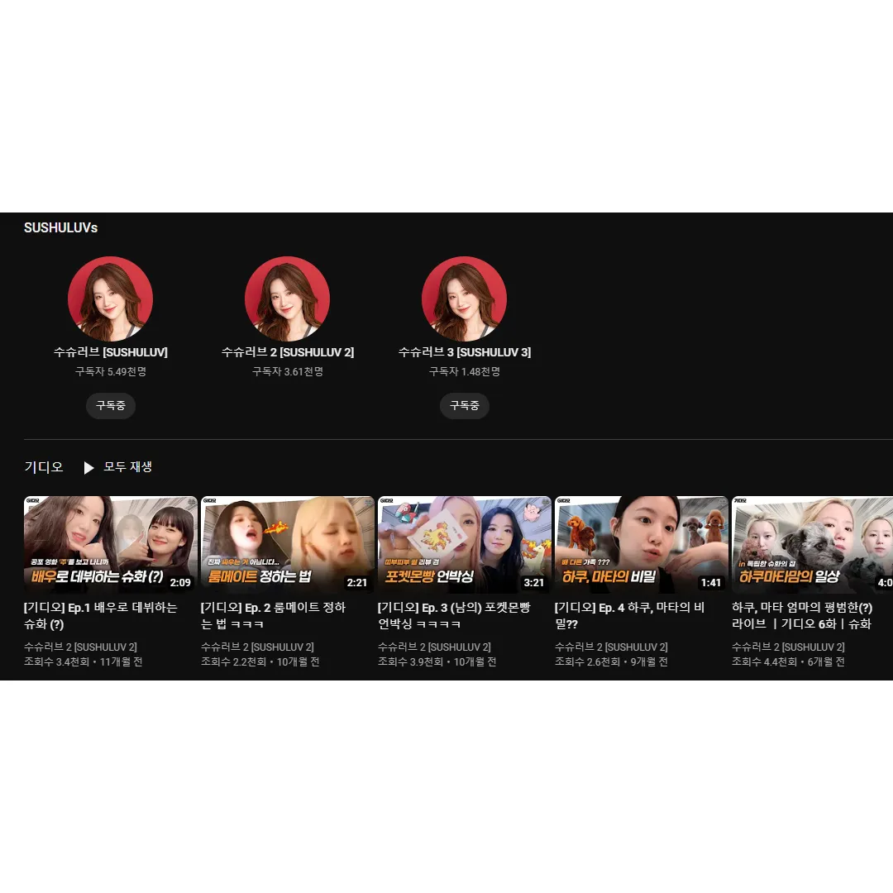Click the 수슈러브 [SUSHULUV] channel avatar
Image resolution: width=893 pixels, height=893 pixels.
pyautogui.click(x=110, y=298)
